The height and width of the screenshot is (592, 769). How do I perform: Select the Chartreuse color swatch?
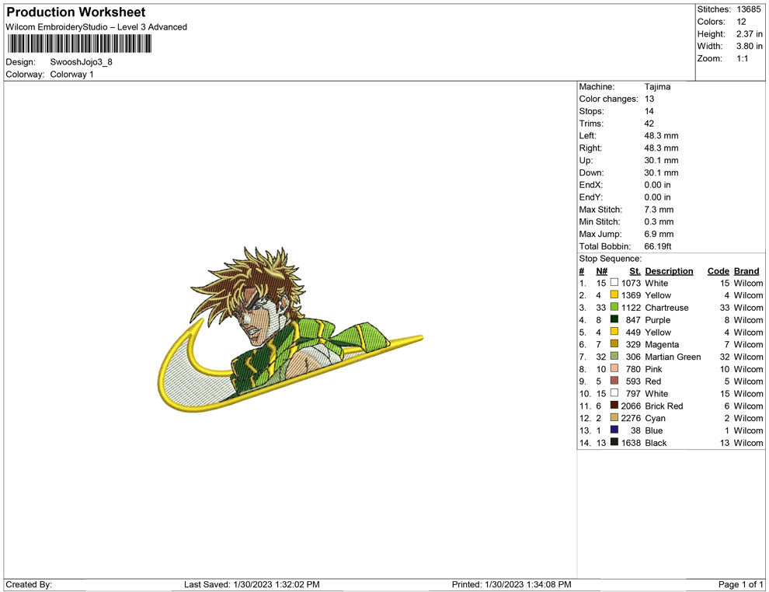click(x=614, y=307)
